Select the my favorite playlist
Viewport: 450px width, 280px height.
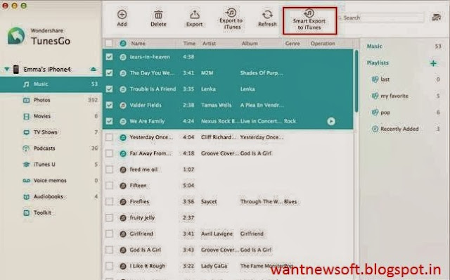394,96
